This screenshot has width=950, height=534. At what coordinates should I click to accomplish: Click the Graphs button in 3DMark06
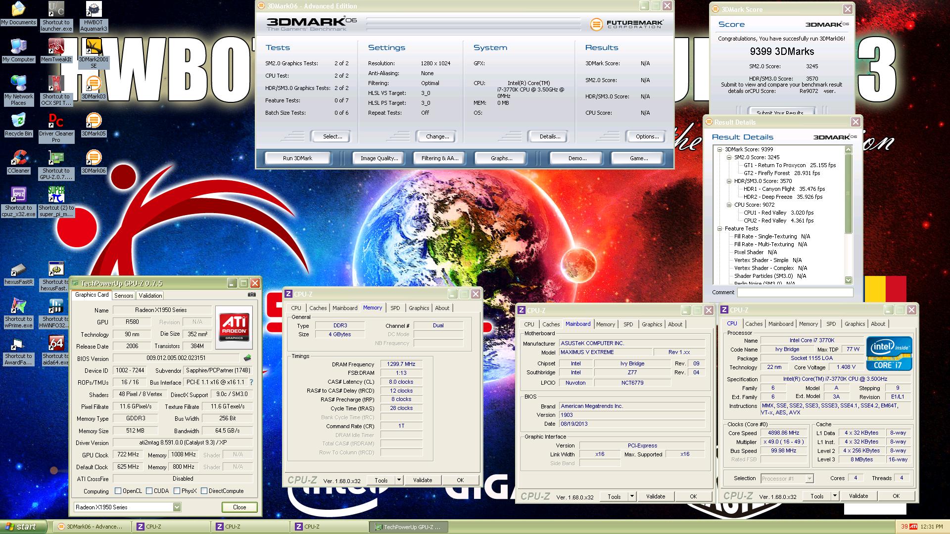pyautogui.click(x=501, y=158)
